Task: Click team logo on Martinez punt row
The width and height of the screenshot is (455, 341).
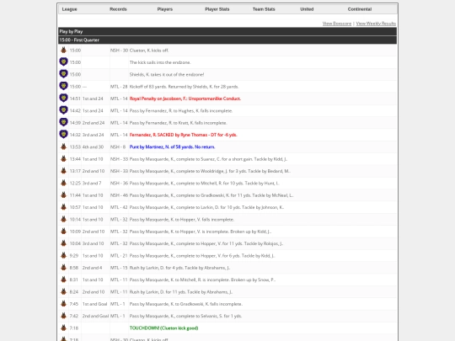Action: pos(63,147)
